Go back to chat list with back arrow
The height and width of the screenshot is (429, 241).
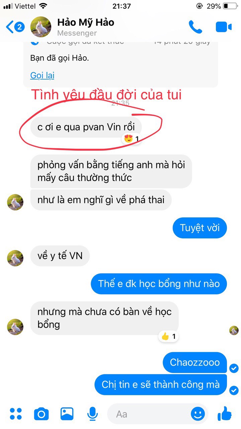click(x=15, y=27)
